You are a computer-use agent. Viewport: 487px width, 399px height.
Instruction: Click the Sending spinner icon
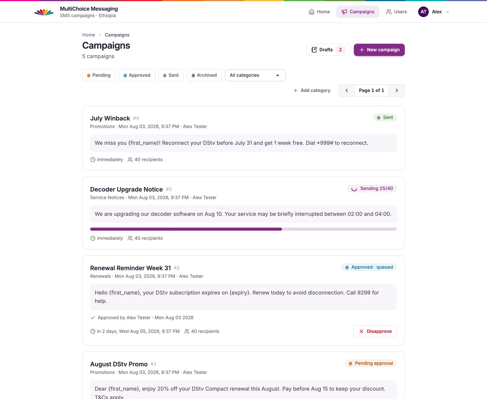point(354,189)
